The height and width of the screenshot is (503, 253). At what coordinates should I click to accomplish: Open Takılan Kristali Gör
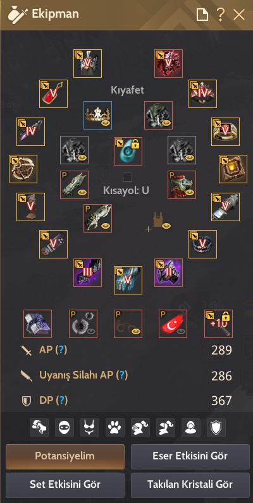[190, 484]
